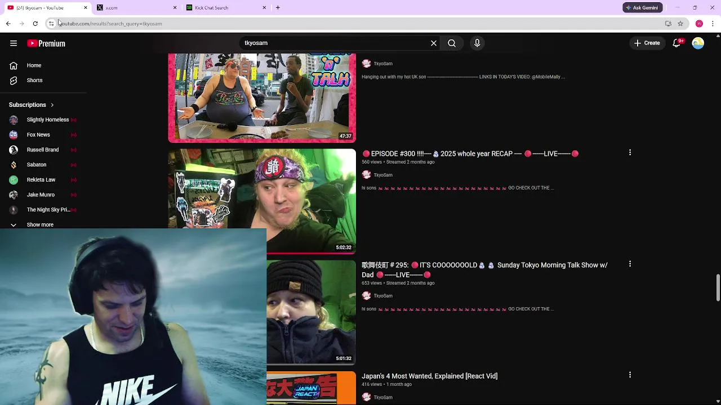721x405 pixels.
Task: Open TkyoSam channel under 歌舞伎町 #295
Action: (383, 296)
